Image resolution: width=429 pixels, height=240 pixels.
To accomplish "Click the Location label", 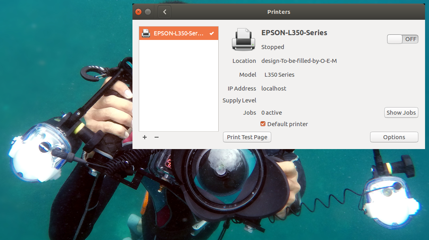I will [244, 61].
